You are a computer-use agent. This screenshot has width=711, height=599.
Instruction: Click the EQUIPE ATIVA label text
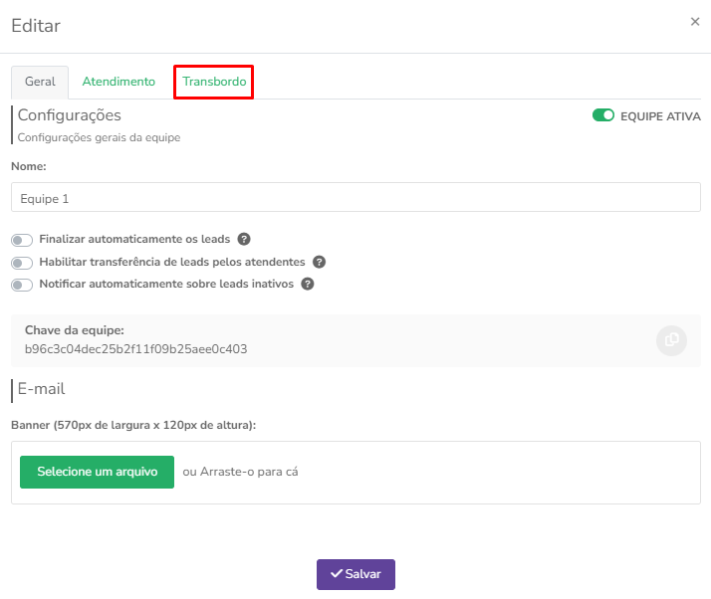(x=660, y=115)
